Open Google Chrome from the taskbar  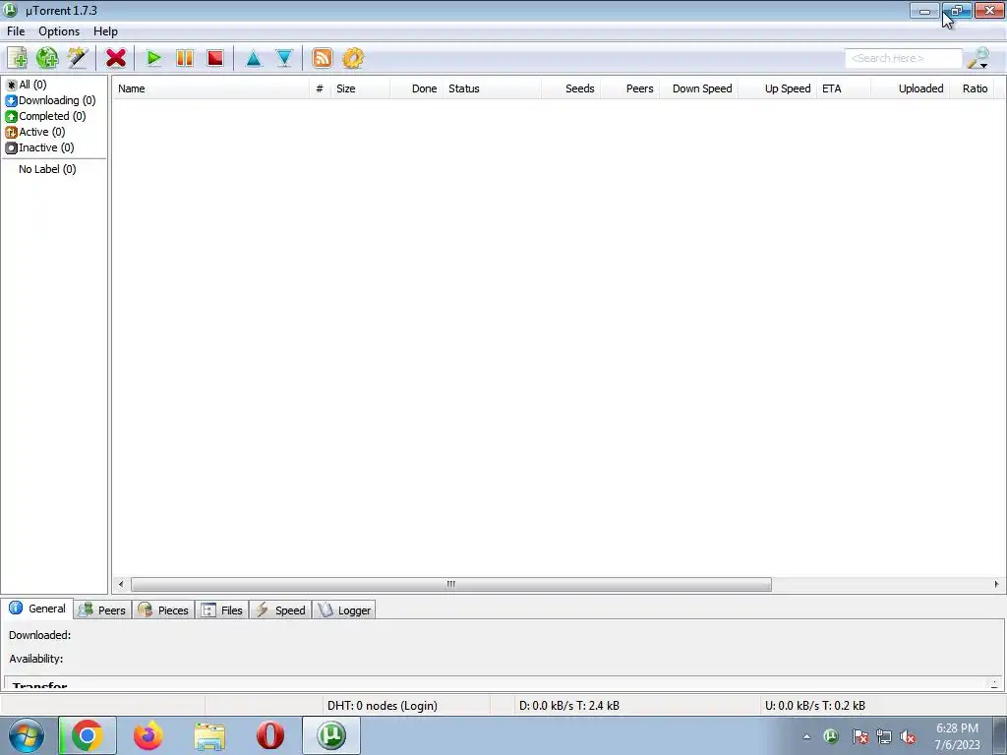tap(88, 735)
